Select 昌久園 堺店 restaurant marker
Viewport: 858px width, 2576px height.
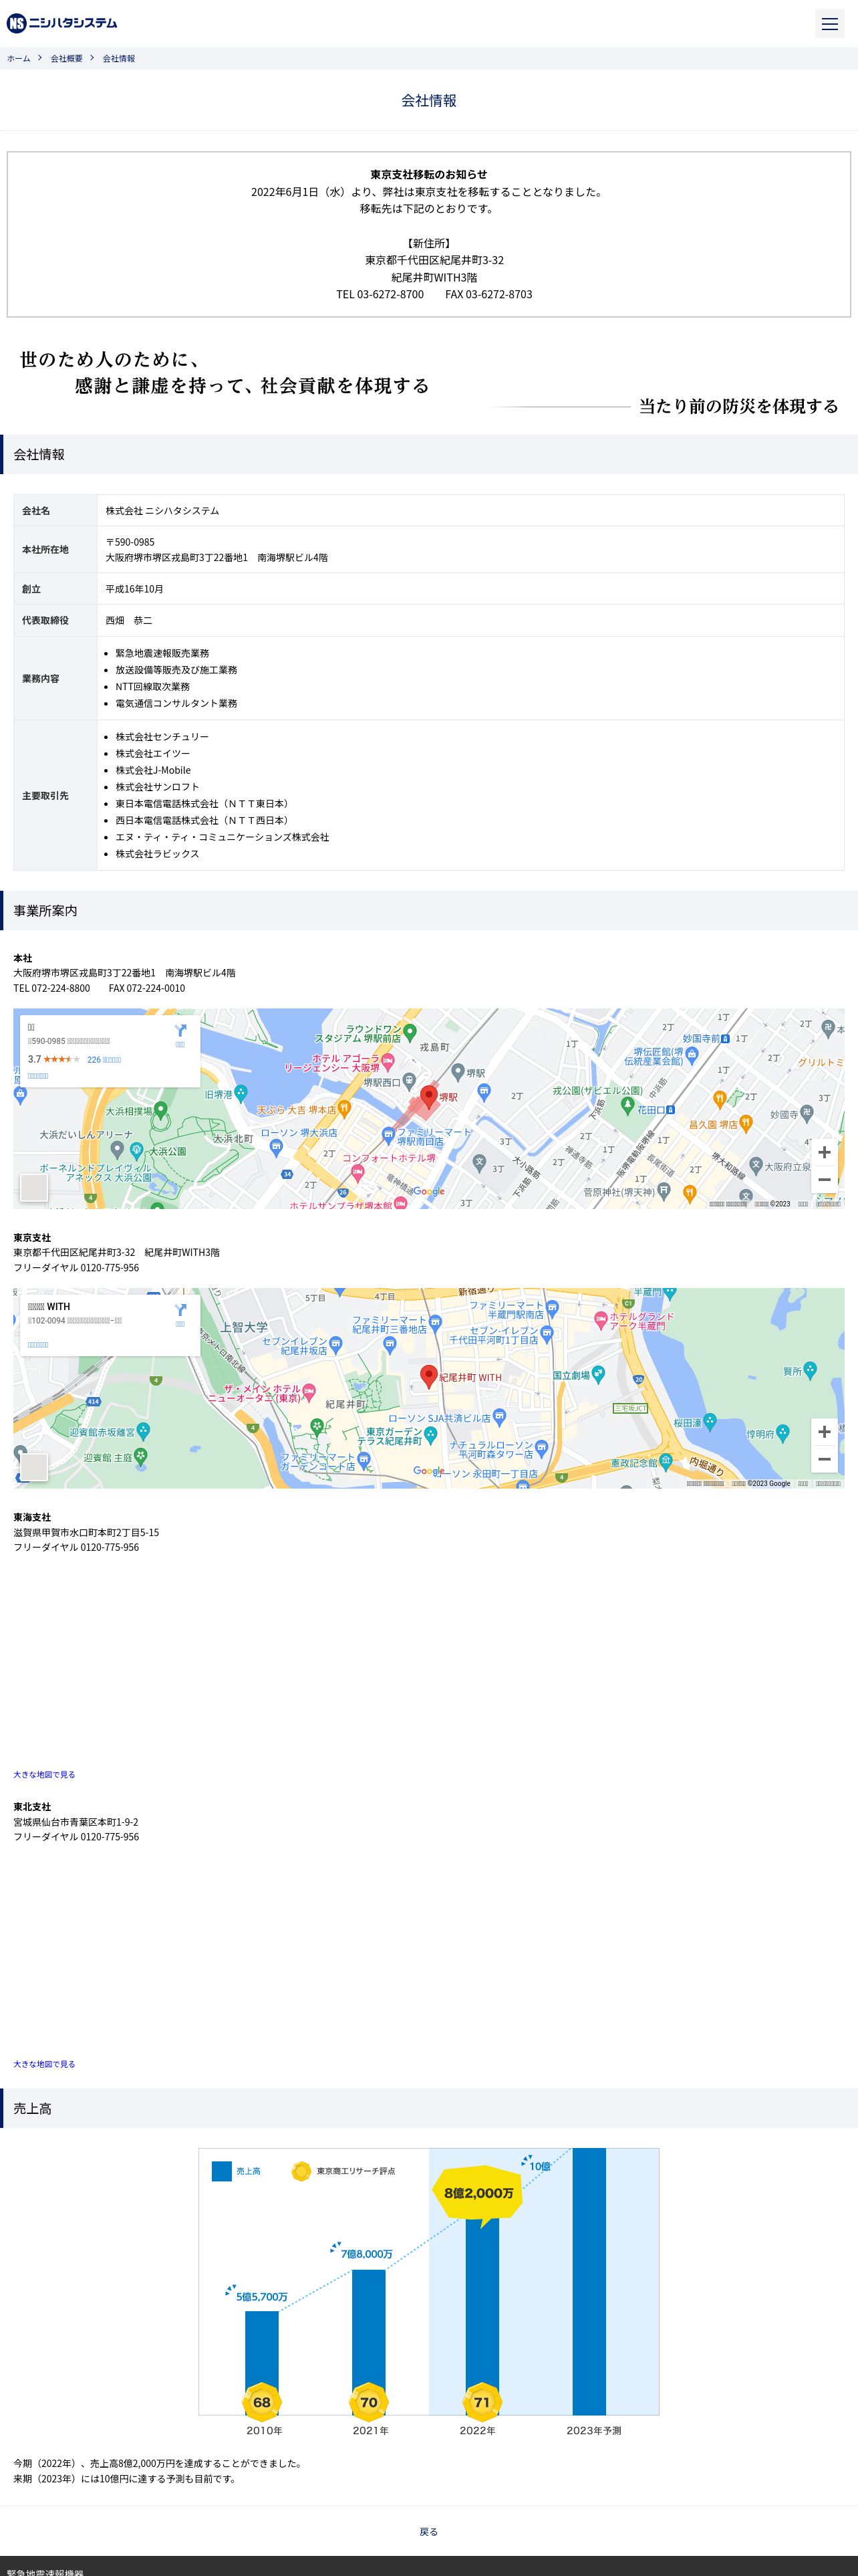point(745,1124)
